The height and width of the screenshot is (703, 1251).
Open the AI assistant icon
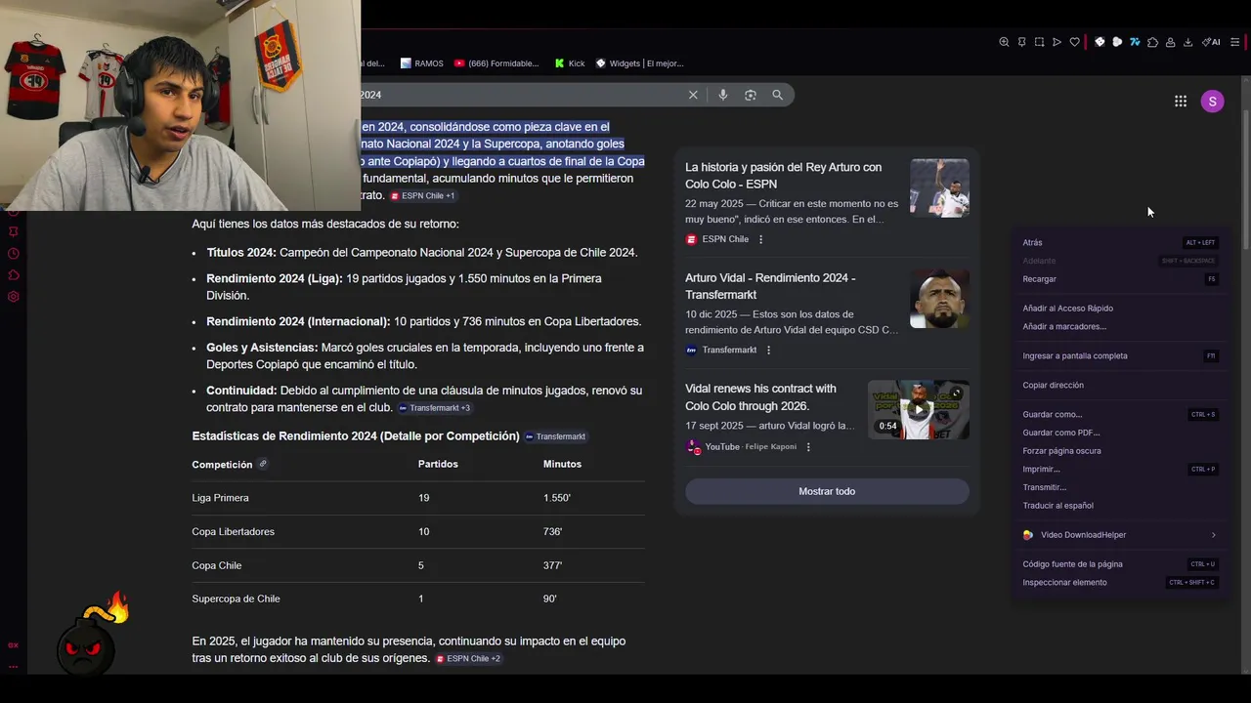pos(1212,42)
